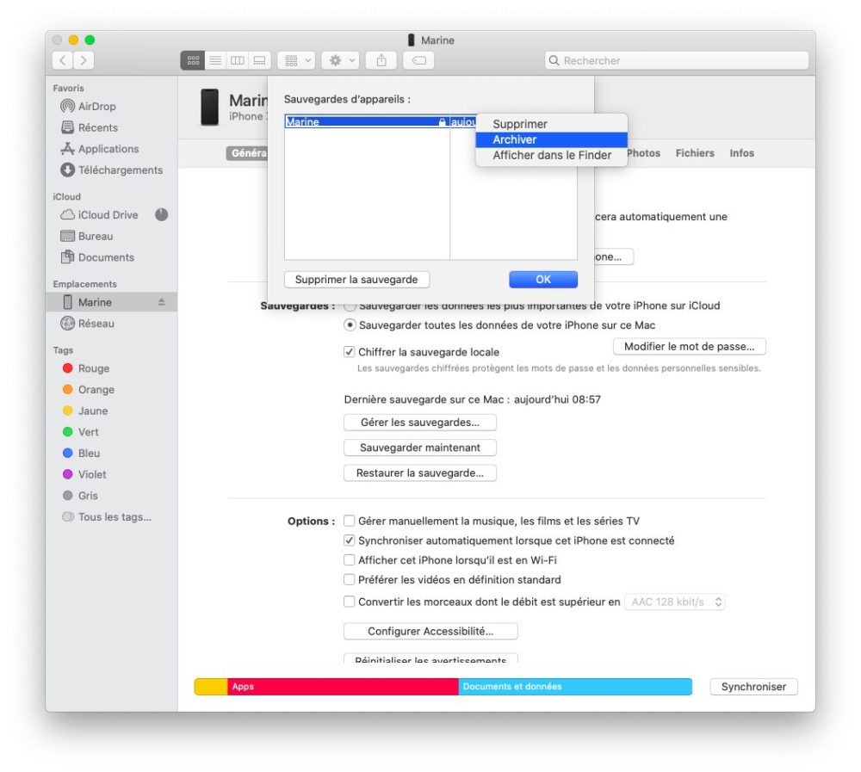Click the Rechercher search field

(x=677, y=60)
